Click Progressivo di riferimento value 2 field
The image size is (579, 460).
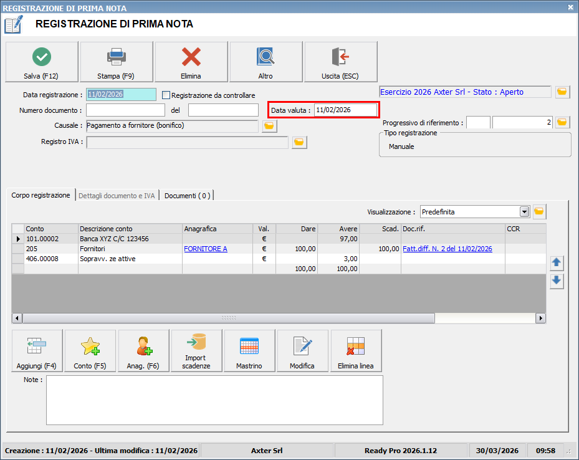coord(522,122)
